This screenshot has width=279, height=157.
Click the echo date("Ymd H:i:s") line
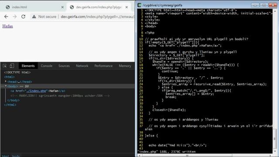click(x=177, y=145)
